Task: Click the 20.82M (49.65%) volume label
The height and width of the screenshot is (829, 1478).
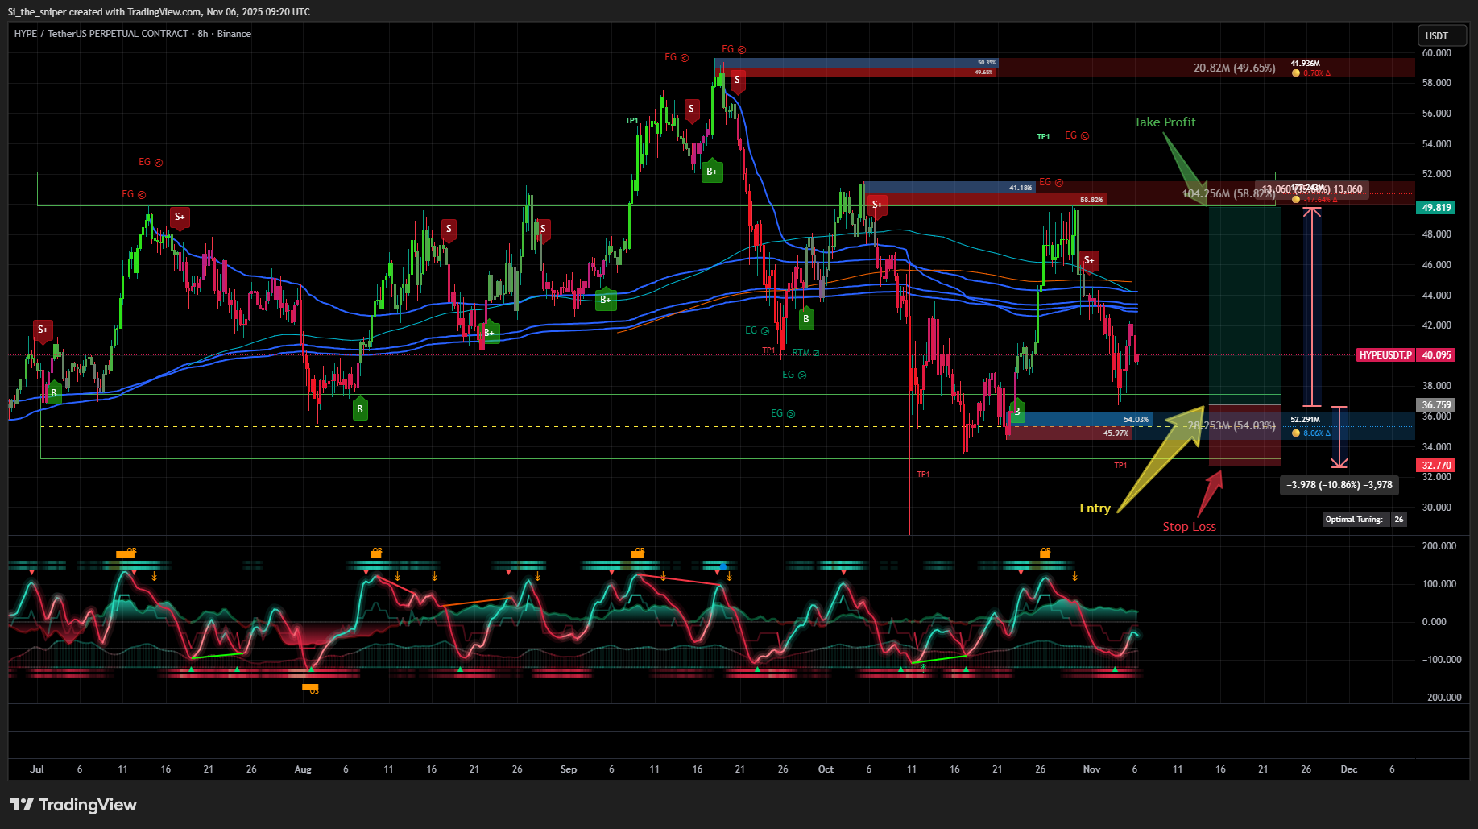Action: click(1234, 68)
